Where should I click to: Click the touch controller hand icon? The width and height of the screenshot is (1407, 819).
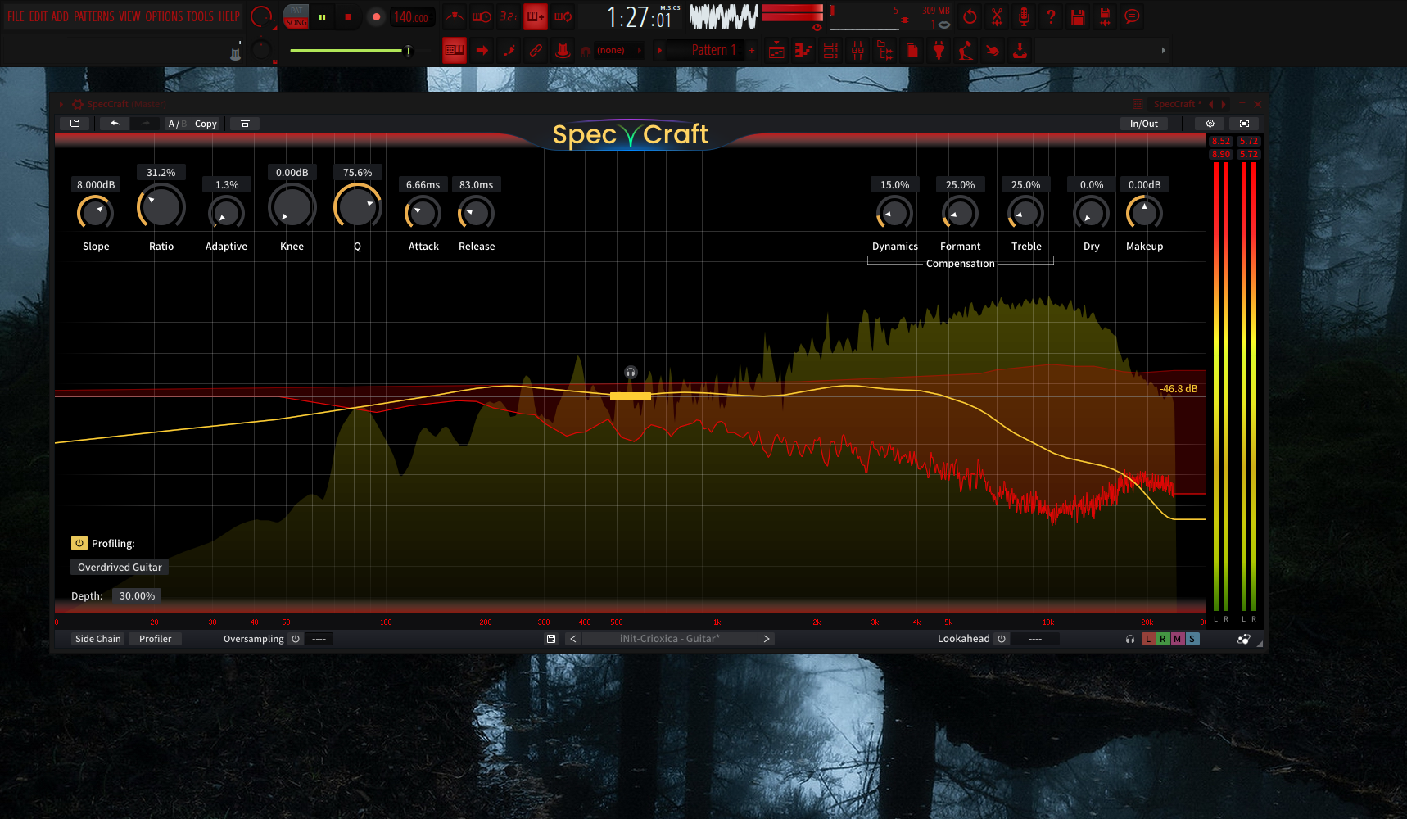pyautogui.click(x=993, y=51)
